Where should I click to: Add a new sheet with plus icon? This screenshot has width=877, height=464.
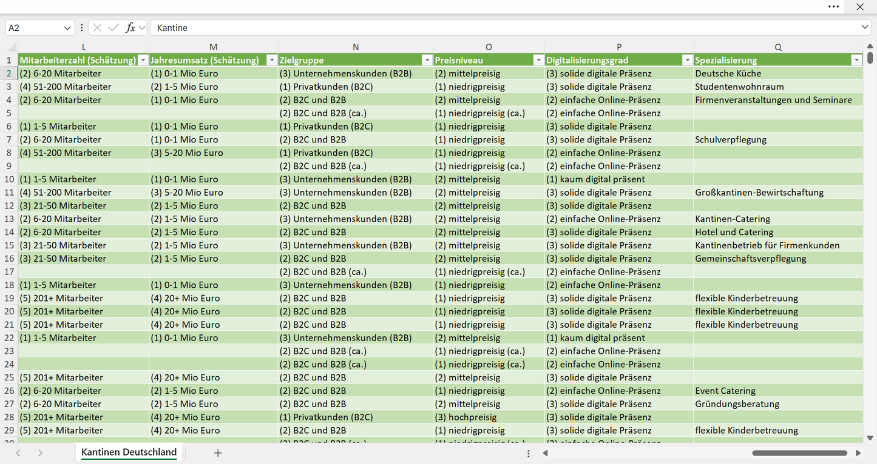pos(218,453)
